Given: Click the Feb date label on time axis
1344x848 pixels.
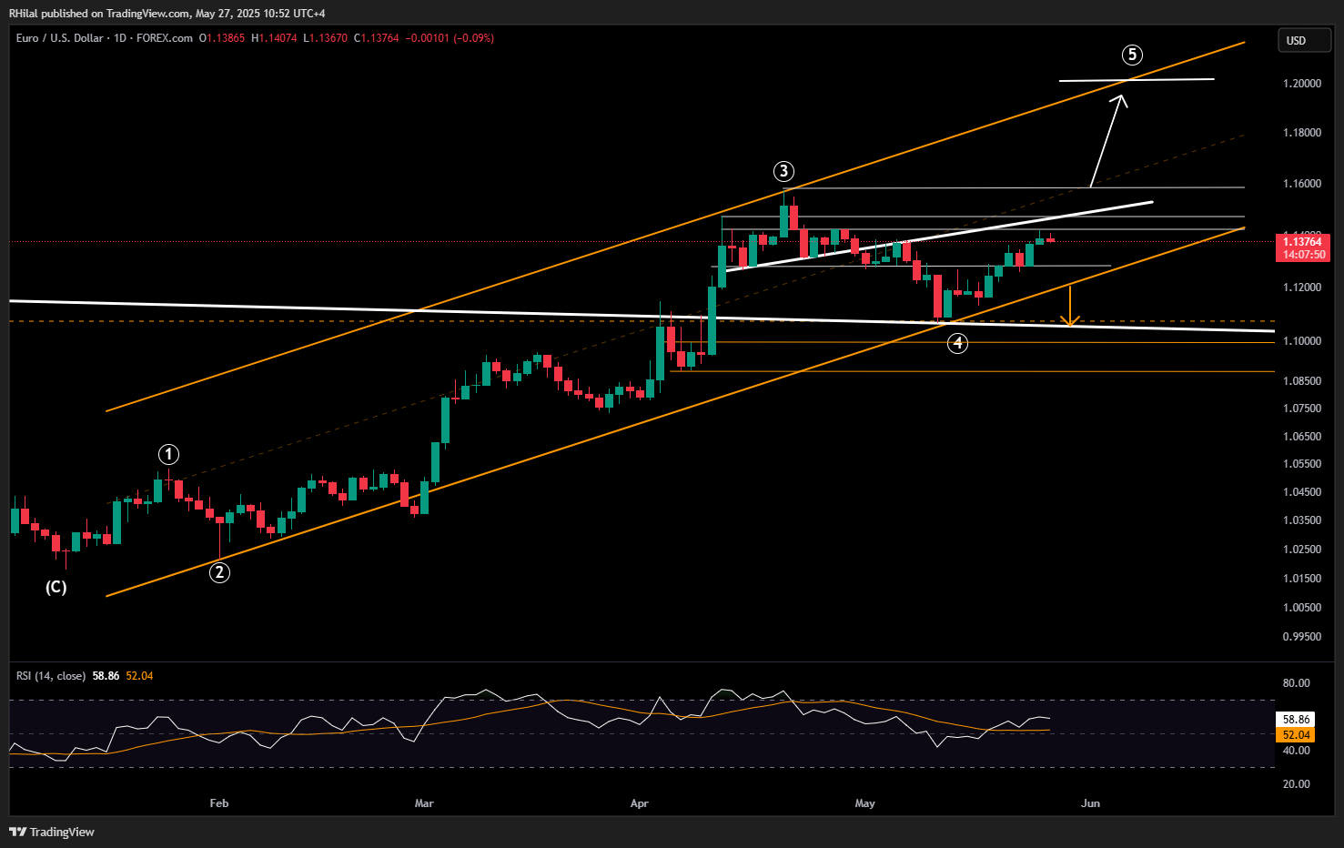Looking at the screenshot, I should tap(219, 803).
